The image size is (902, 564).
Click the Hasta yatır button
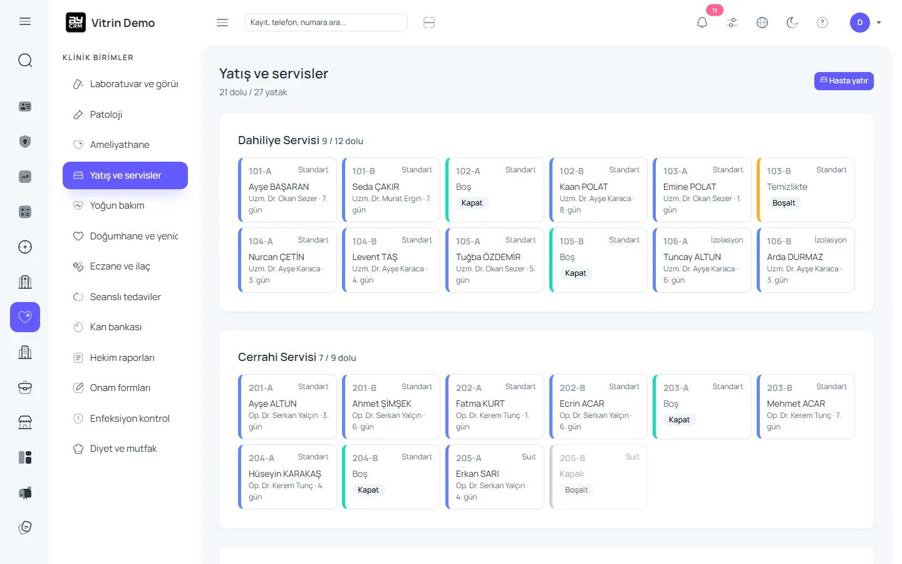tap(844, 81)
